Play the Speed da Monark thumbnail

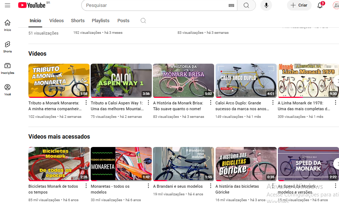[x=308, y=164]
